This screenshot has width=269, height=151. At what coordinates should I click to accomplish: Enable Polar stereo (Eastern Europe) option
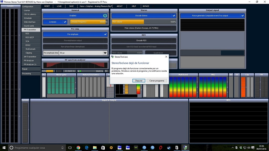point(144,28)
